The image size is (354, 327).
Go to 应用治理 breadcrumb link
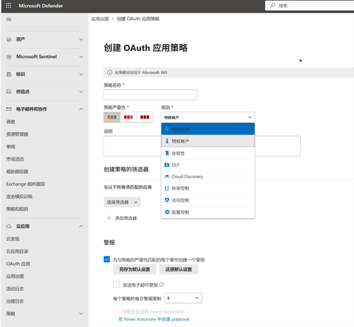100,19
